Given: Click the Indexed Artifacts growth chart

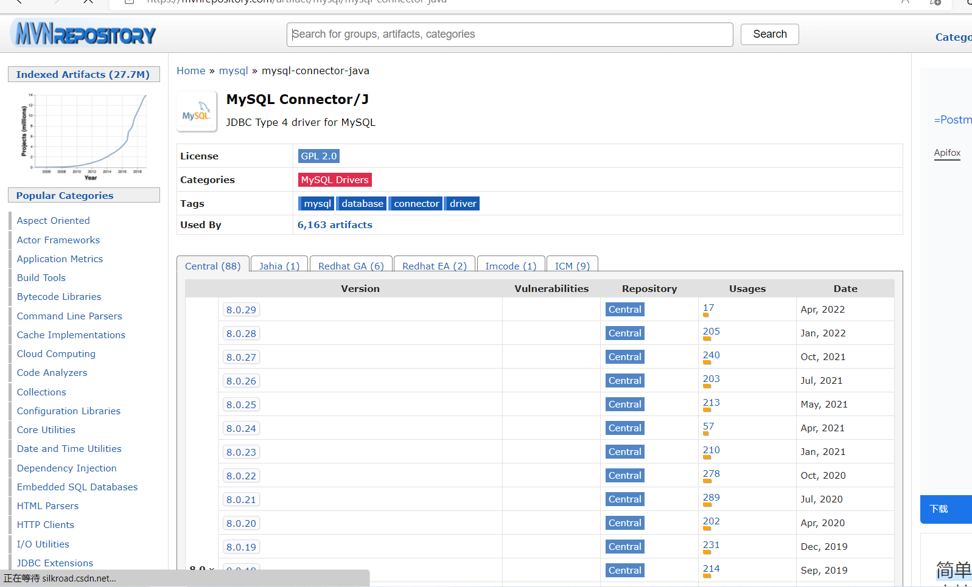Looking at the screenshot, I should click(x=84, y=136).
